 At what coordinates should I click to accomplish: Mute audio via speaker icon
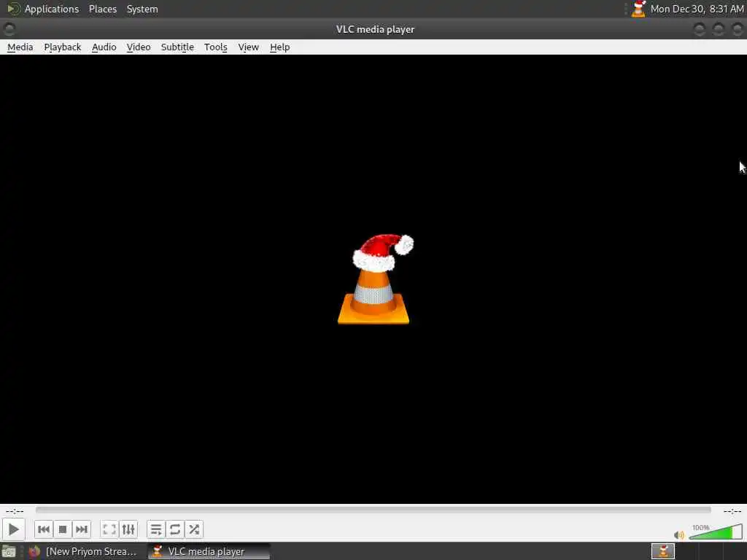point(679,534)
